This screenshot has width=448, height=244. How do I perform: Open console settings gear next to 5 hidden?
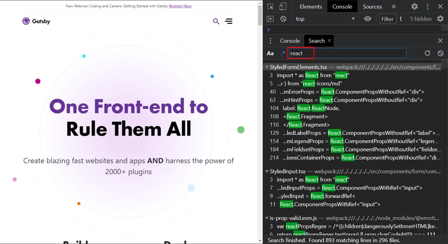[x=440, y=19]
